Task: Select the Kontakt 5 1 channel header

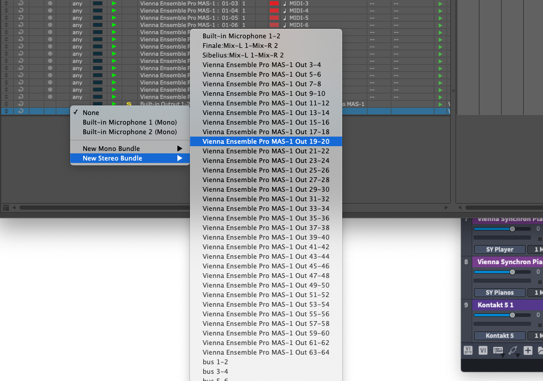Action: point(508,304)
